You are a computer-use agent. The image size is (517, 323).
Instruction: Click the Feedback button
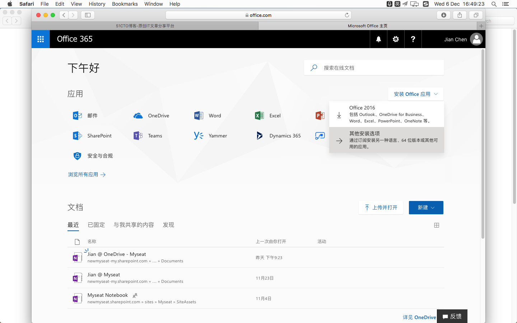click(x=452, y=316)
